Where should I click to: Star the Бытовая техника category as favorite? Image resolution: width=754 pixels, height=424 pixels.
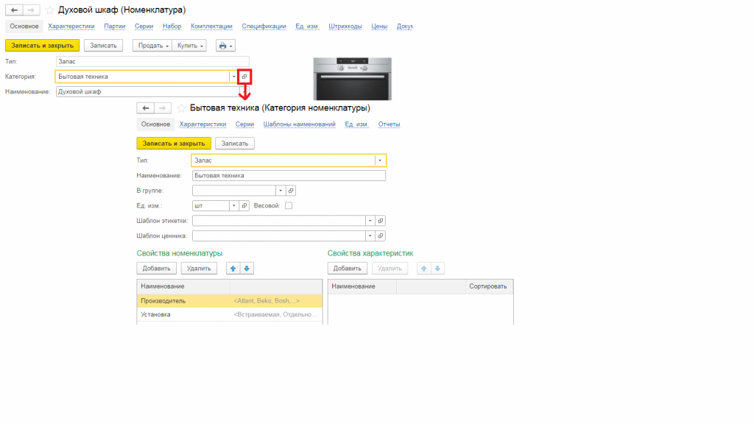pos(181,108)
